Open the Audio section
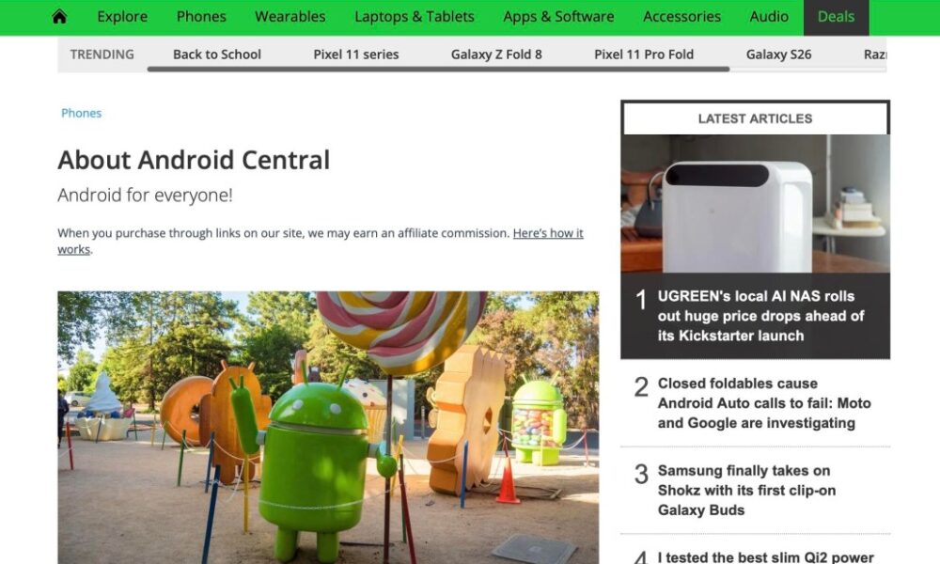 click(769, 17)
